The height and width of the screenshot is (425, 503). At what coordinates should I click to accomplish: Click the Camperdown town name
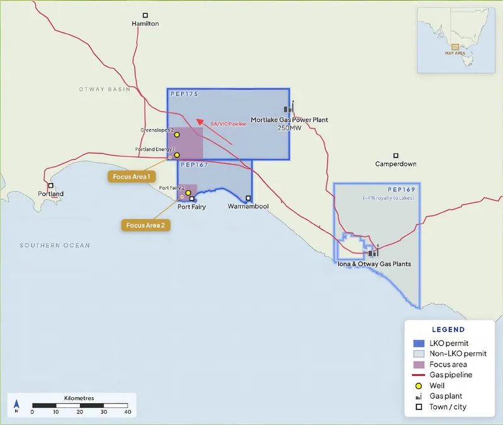pos(396,164)
